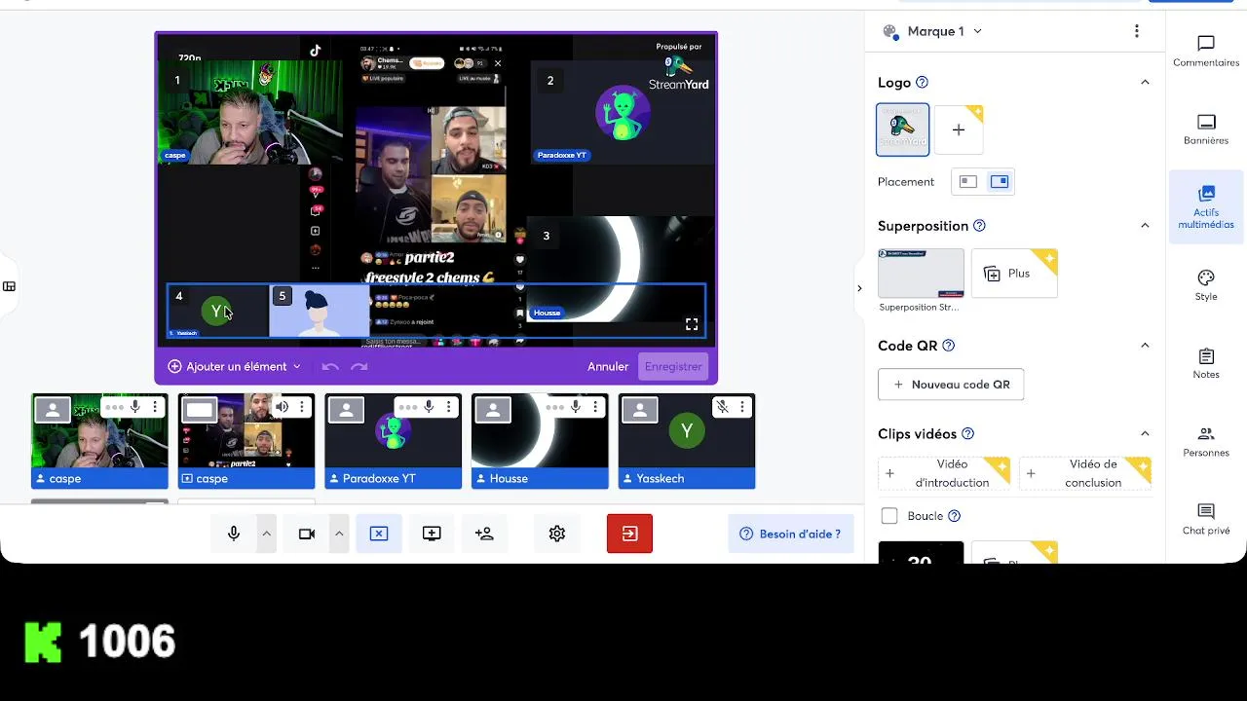The image size is (1247, 701).
Task: Collapse the right side panel arrow
Action: [858, 288]
